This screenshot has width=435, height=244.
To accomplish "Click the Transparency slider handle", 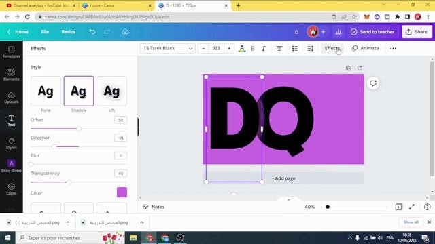I will [x=69, y=182].
